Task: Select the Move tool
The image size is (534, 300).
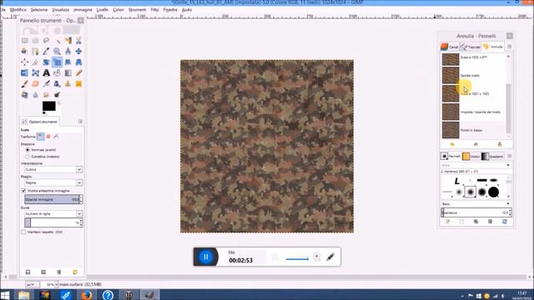Action: tap(78, 52)
